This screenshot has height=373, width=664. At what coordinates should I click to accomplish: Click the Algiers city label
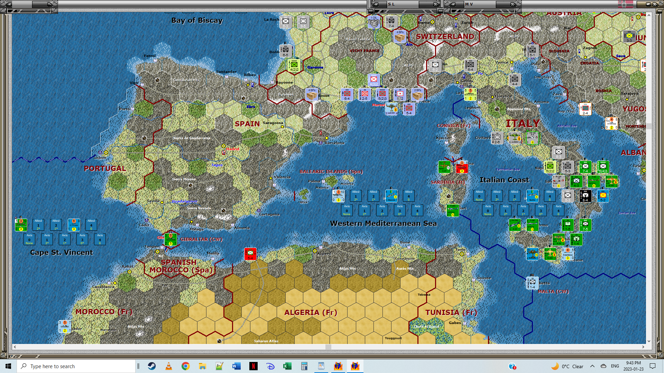pyautogui.click(x=324, y=254)
